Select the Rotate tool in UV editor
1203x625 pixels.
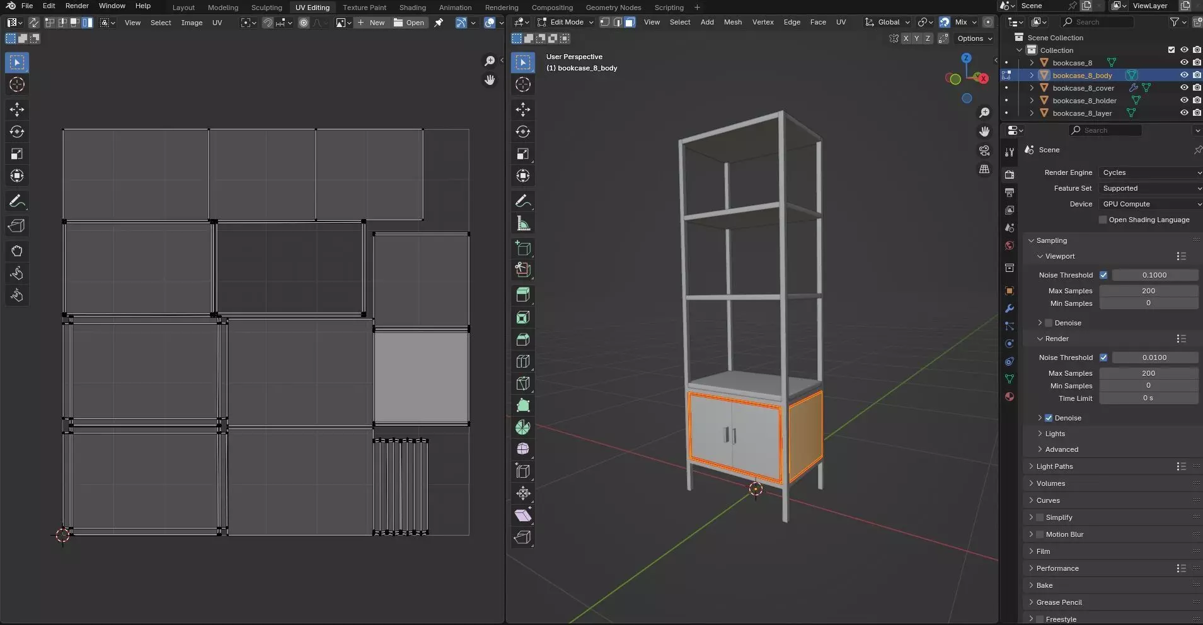(17, 132)
